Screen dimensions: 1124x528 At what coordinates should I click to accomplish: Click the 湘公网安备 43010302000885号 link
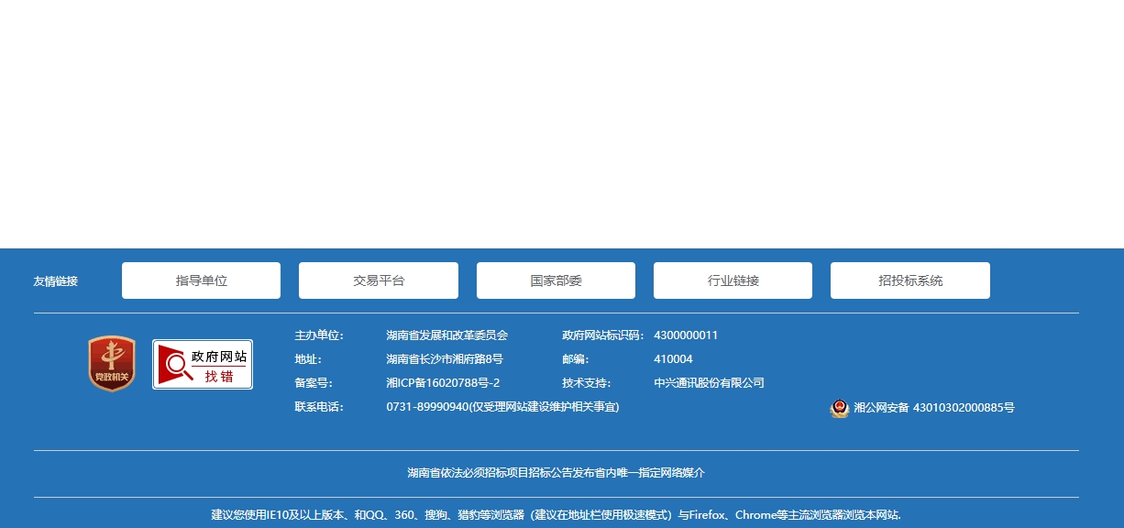[933, 408]
